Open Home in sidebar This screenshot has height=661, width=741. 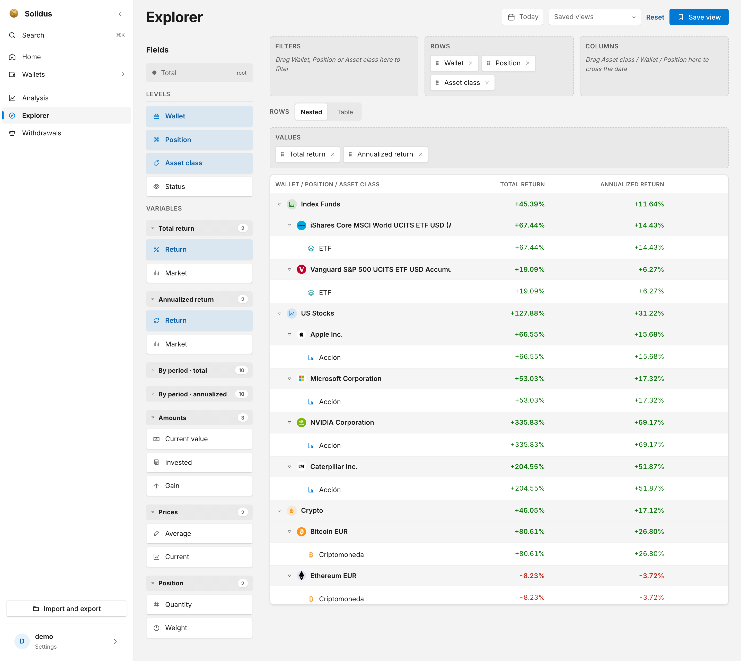(x=67, y=57)
